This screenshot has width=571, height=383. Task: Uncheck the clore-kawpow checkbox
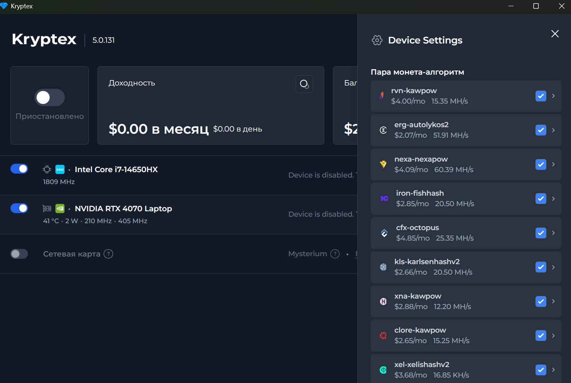[x=541, y=336]
